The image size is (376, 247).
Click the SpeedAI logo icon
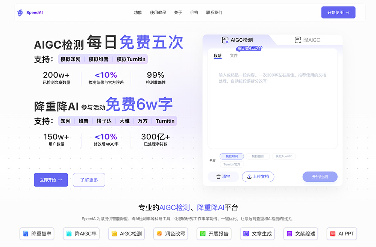20,12
